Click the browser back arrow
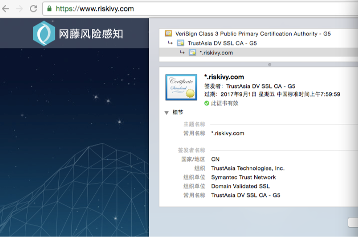Viewport: 358px width, 237px height. pos(6,8)
